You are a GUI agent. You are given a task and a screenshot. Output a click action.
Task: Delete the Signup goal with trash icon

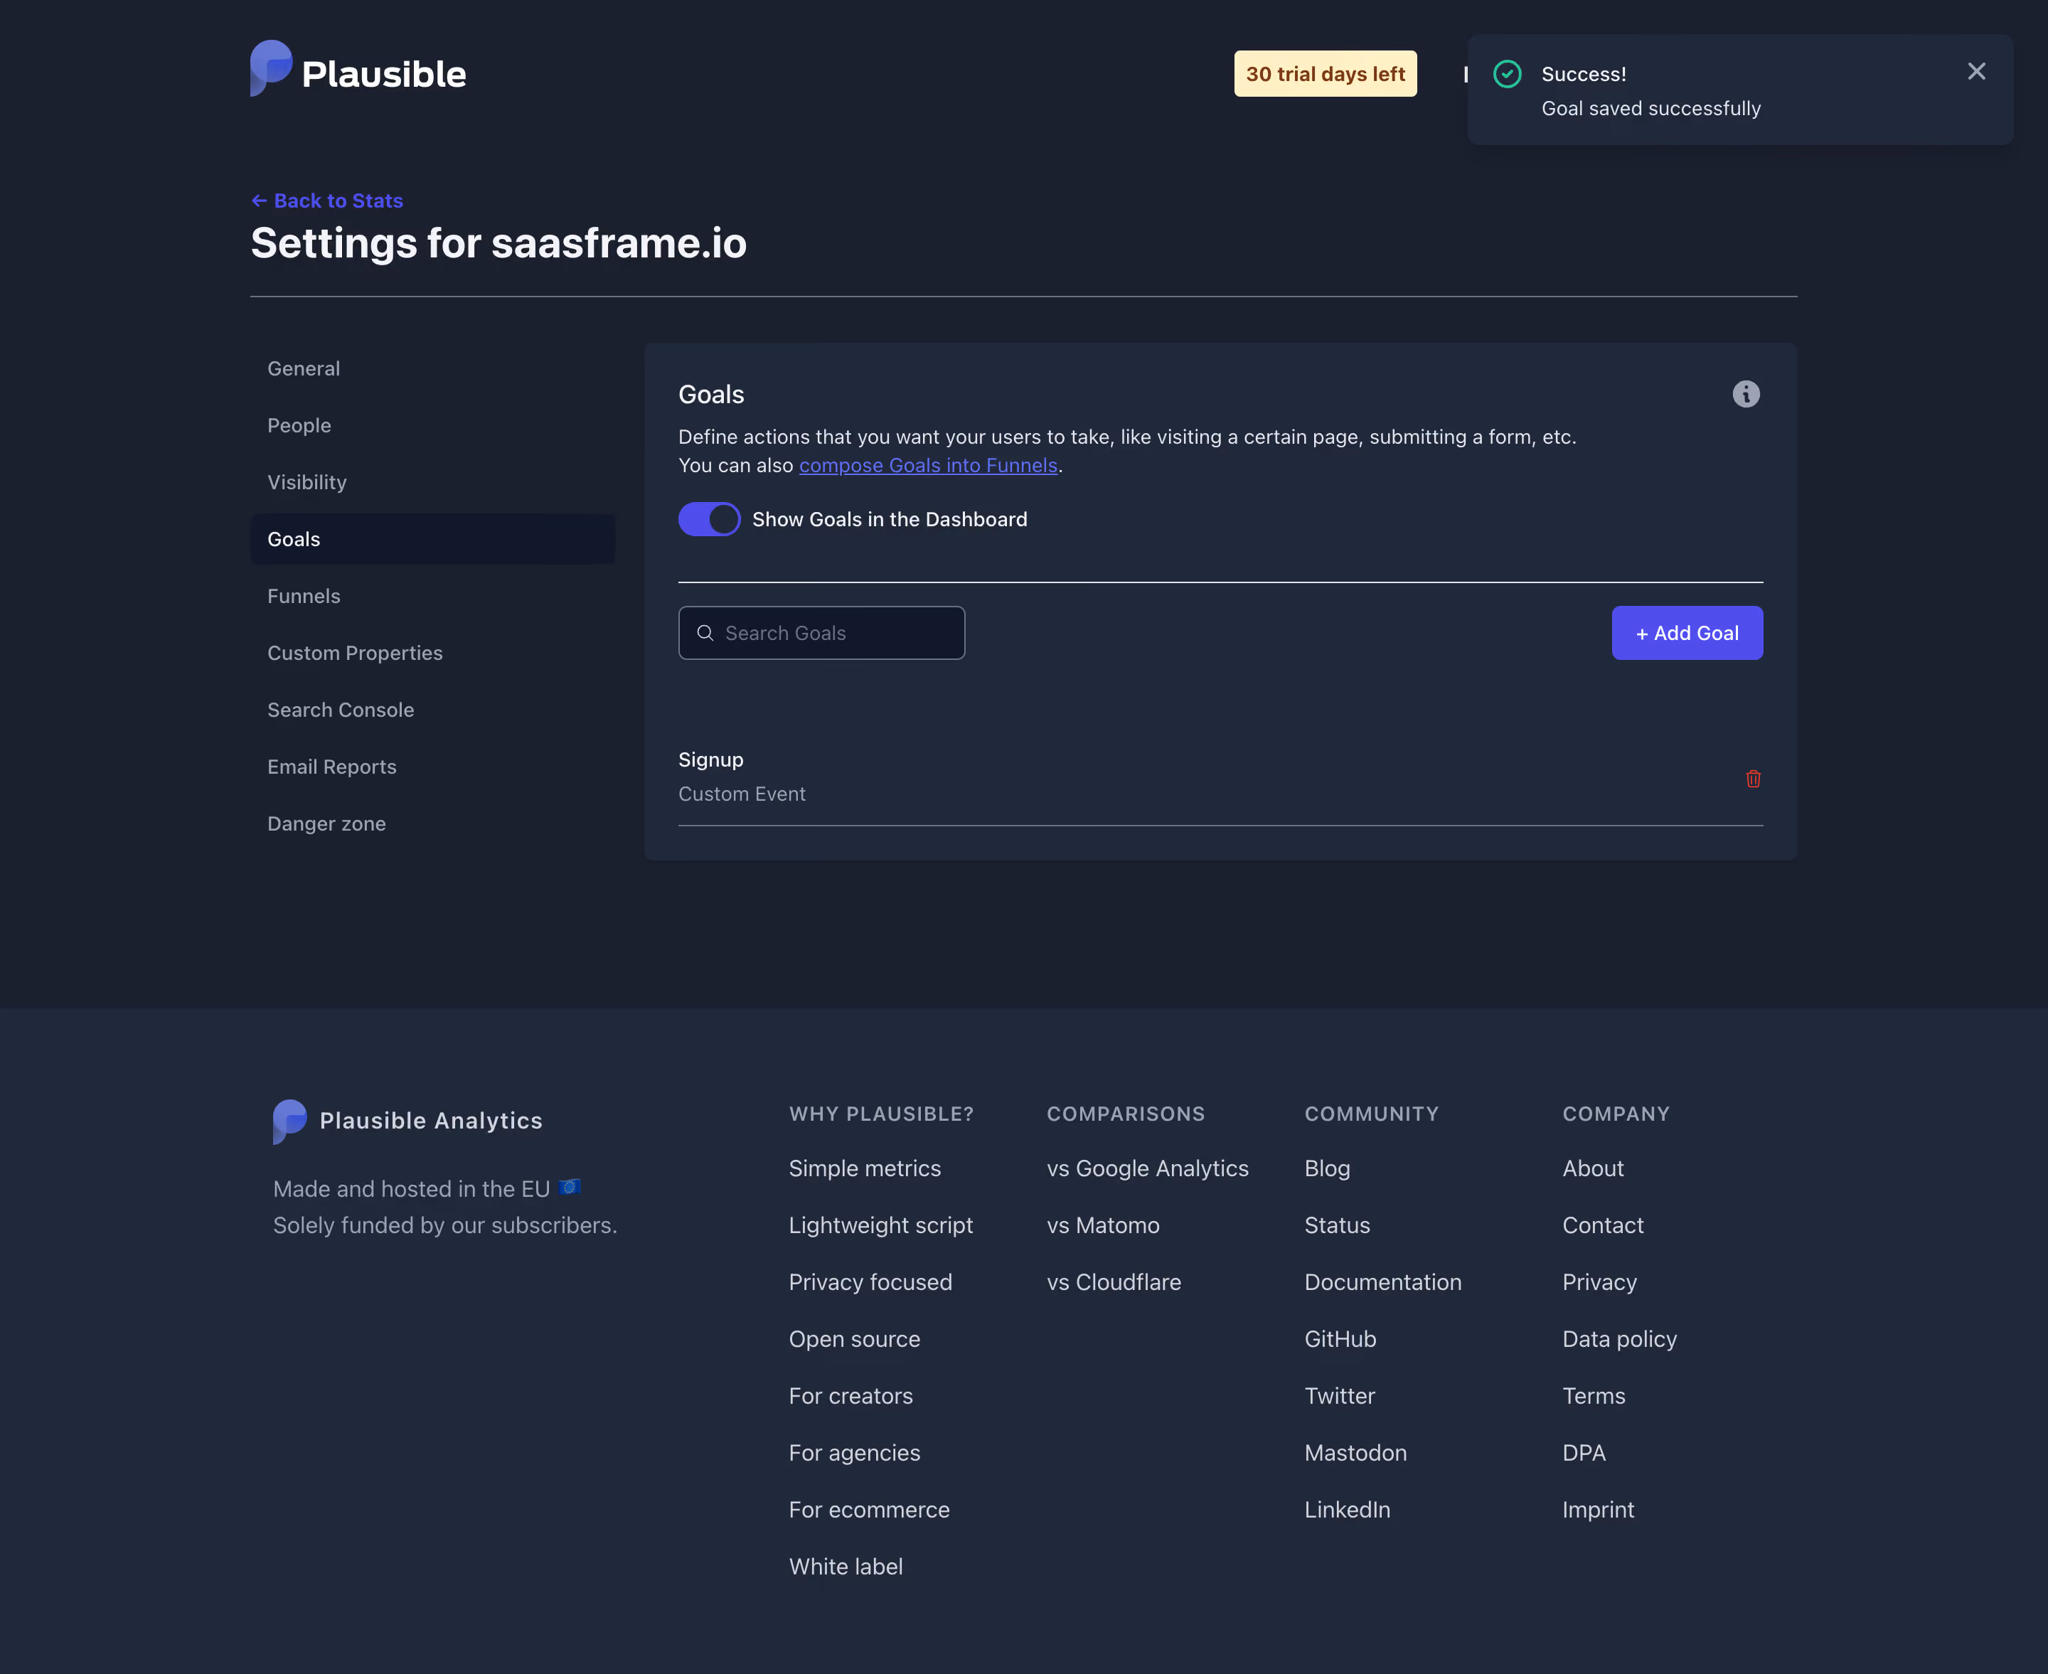click(1753, 778)
